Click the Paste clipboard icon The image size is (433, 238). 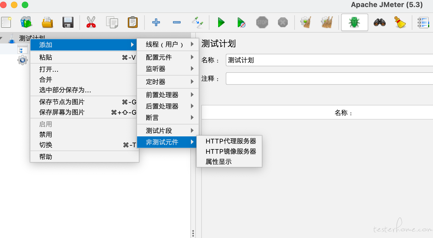[x=133, y=22]
